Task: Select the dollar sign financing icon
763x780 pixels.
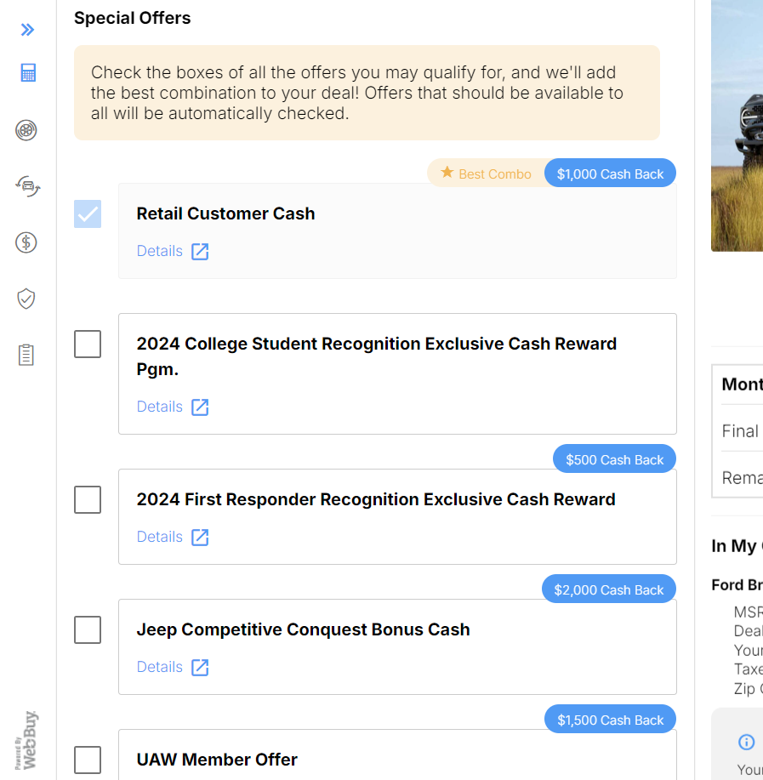Action: pyautogui.click(x=26, y=242)
